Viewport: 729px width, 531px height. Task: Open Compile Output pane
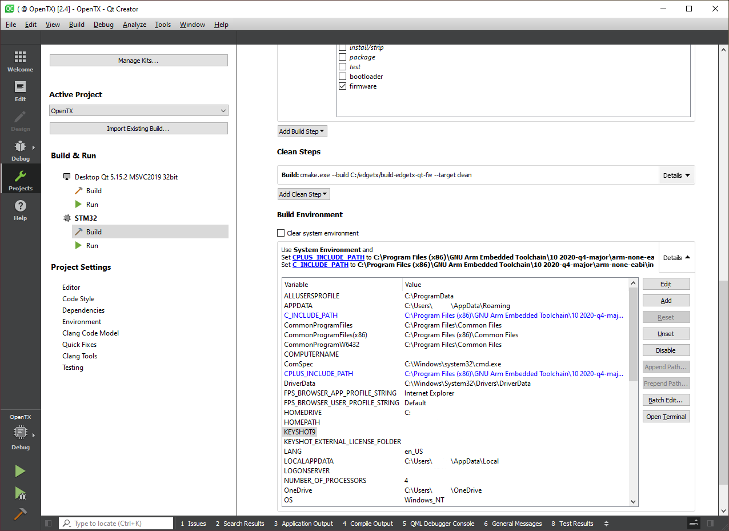tap(368, 524)
